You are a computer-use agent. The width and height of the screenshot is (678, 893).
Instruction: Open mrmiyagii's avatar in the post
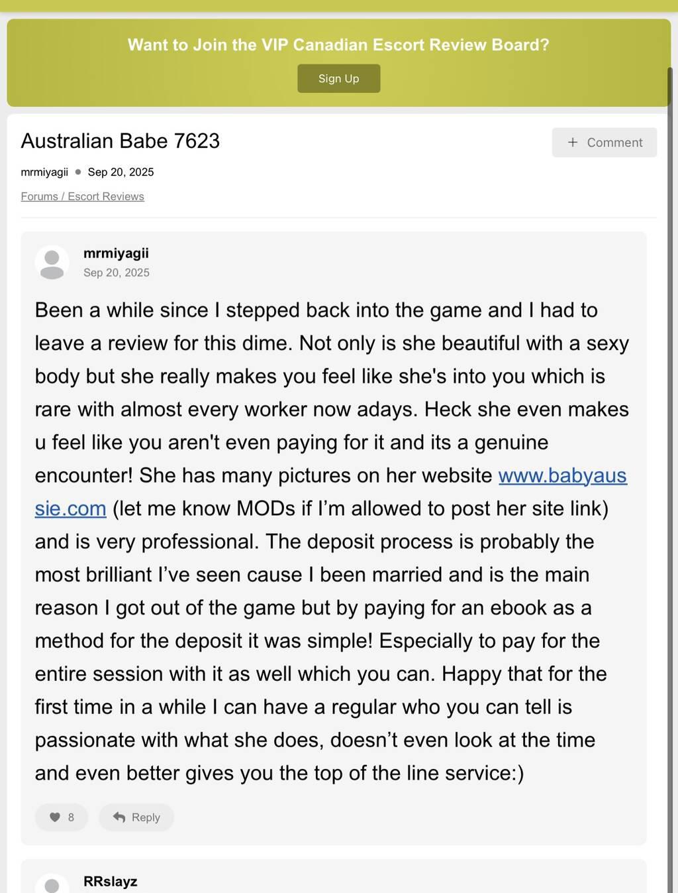tap(52, 263)
